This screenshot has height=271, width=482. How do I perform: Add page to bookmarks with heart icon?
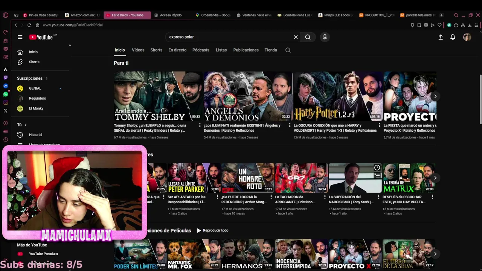[x=439, y=25]
